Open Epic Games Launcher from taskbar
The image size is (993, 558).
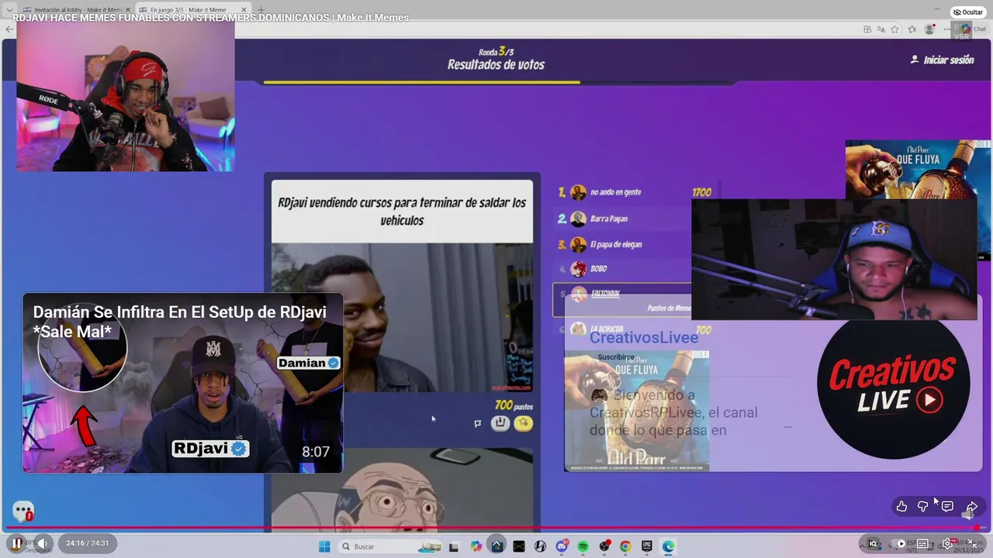click(647, 546)
